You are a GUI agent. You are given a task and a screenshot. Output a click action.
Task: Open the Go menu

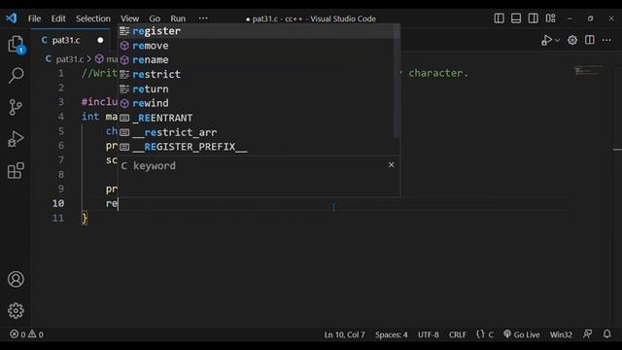pos(155,18)
